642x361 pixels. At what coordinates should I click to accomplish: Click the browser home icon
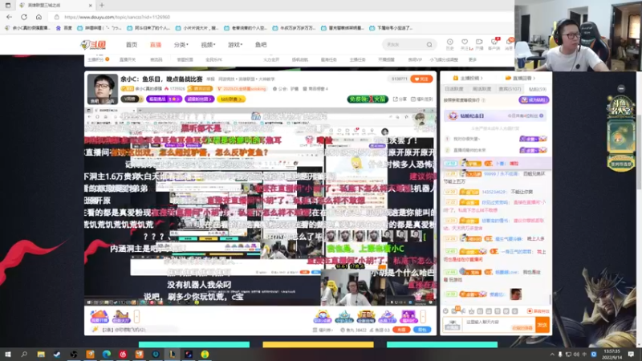click(39, 17)
